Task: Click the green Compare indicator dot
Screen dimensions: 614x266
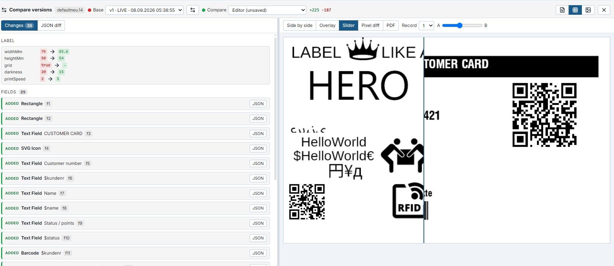Action: tap(203, 10)
